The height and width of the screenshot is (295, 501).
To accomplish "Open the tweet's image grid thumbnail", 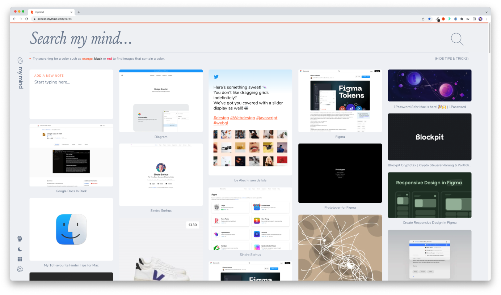I will 250,148.
